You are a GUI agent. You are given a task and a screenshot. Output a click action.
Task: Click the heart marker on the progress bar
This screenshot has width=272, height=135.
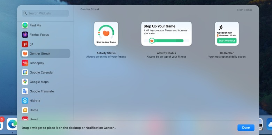pos(152,41)
